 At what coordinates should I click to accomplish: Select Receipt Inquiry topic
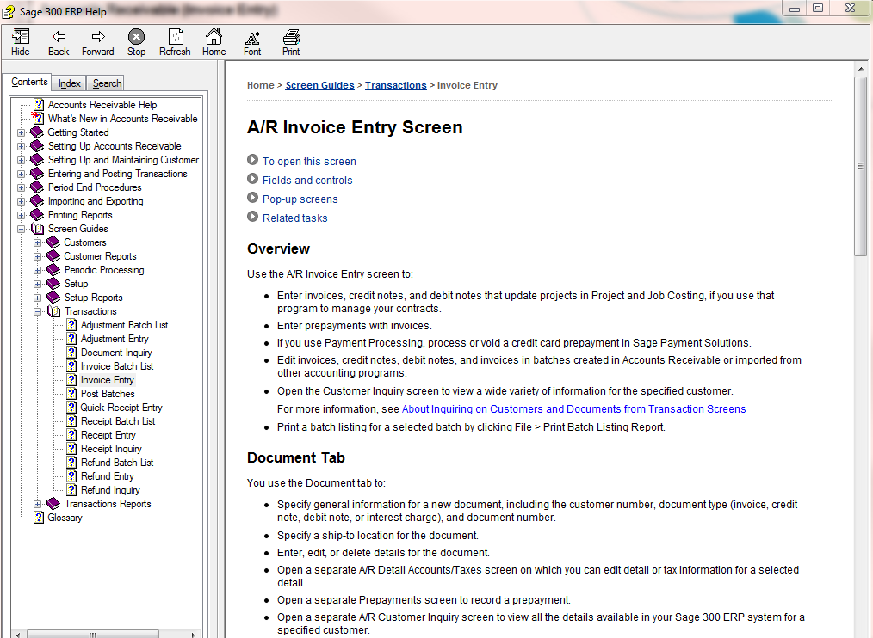(x=111, y=448)
